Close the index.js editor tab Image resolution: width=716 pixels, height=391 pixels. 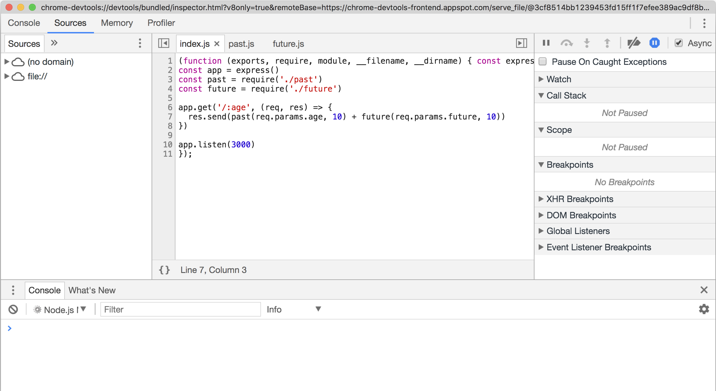(217, 44)
